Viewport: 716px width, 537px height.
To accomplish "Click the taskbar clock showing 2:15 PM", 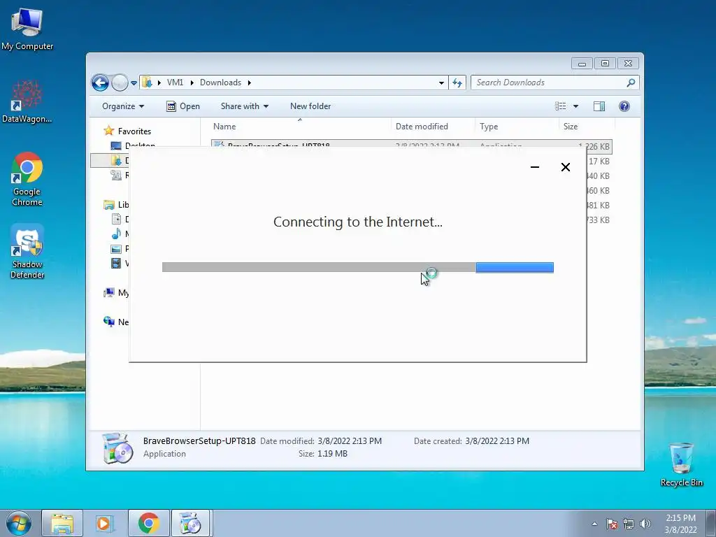I will (x=680, y=524).
